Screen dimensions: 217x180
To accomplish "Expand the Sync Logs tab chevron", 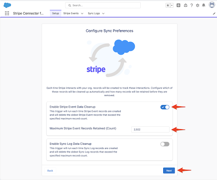I will tap(103, 14).
